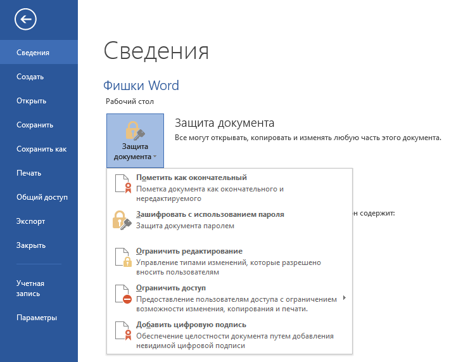
Task: Click the red no-entry document icon for Ограничить доступ
Action: (123, 294)
